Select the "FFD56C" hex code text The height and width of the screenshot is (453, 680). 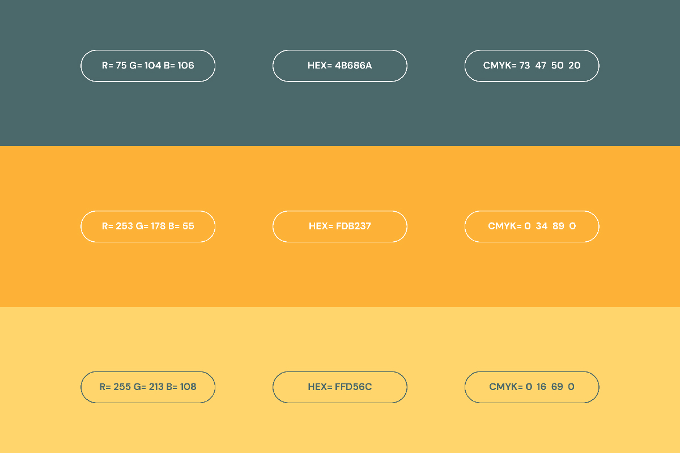[x=353, y=387]
